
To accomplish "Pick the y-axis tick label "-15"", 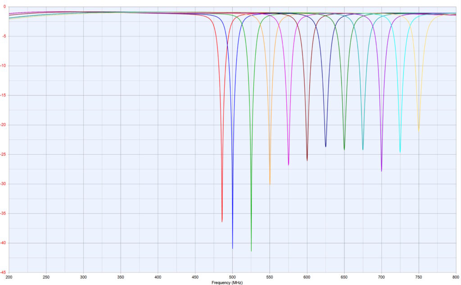I will pos(3,95).
